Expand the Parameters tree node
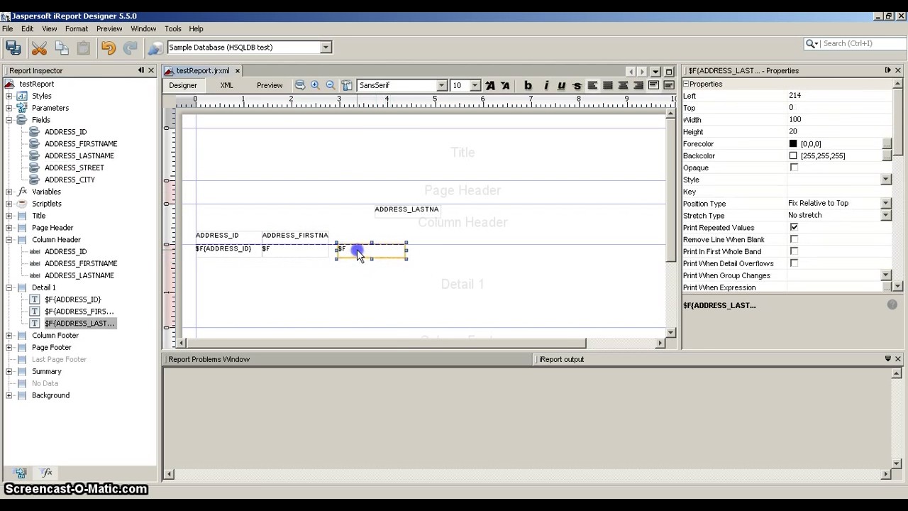The height and width of the screenshot is (511, 908). pyautogui.click(x=9, y=108)
